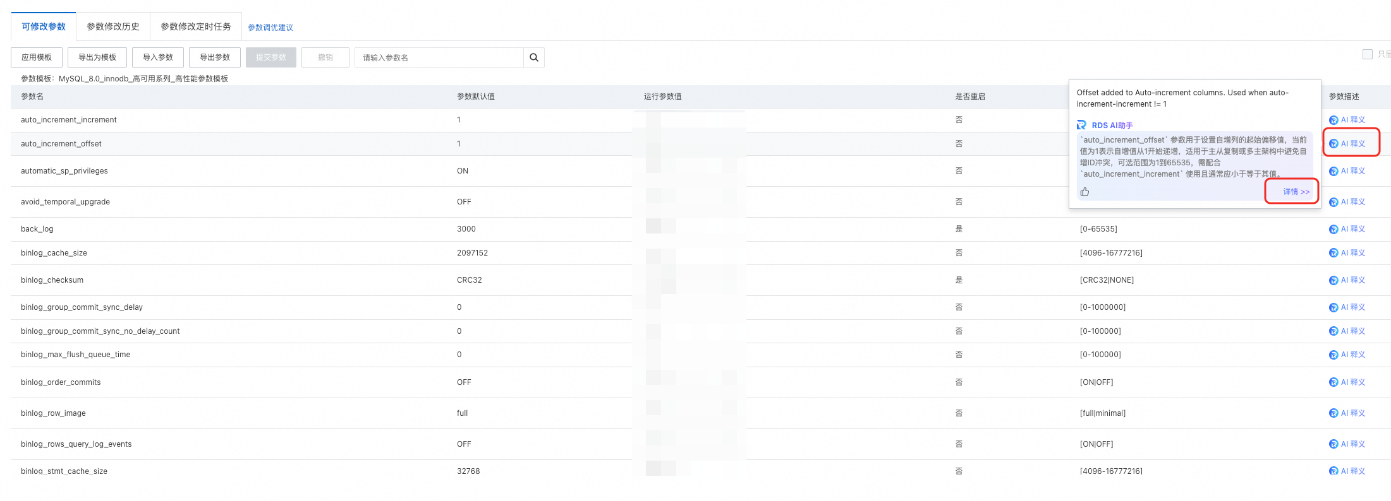1391x501 pixels.
Task: Switch to 参数修改历史 tab
Action: tap(113, 27)
